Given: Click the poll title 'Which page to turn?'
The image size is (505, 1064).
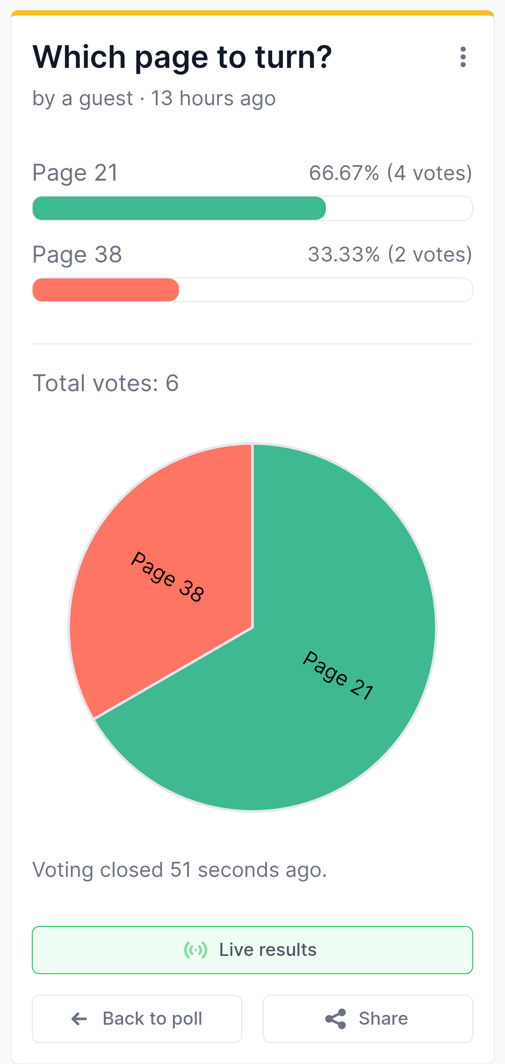Looking at the screenshot, I should pyautogui.click(x=182, y=57).
